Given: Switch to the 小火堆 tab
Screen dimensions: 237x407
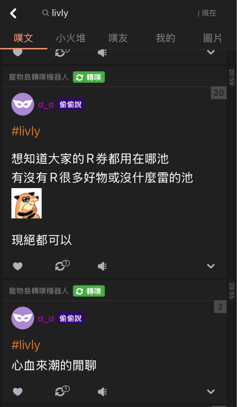Looking at the screenshot, I should tap(71, 38).
